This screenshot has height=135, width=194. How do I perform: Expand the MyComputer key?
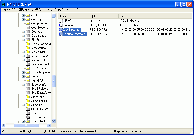tap(23, 60)
